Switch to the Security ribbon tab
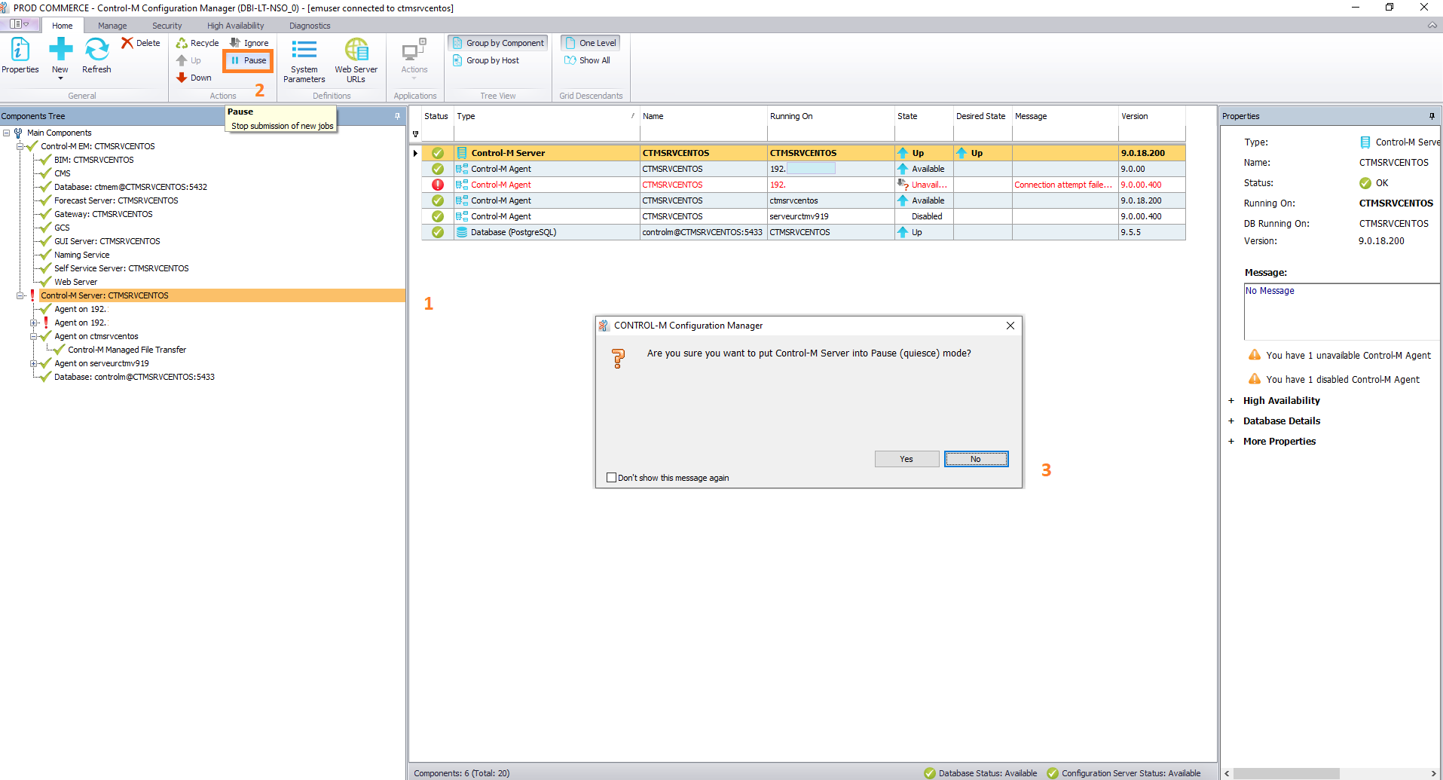Image resolution: width=1443 pixels, height=780 pixels. (167, 26)
